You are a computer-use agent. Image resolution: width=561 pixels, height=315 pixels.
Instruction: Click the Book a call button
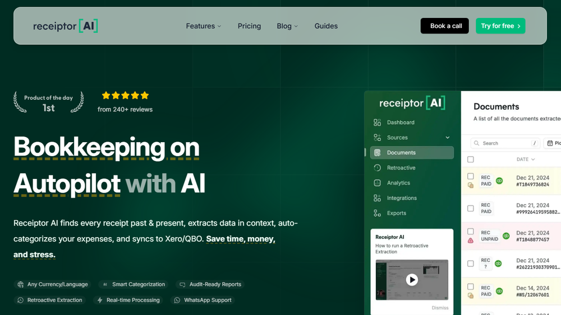(445, 26)
